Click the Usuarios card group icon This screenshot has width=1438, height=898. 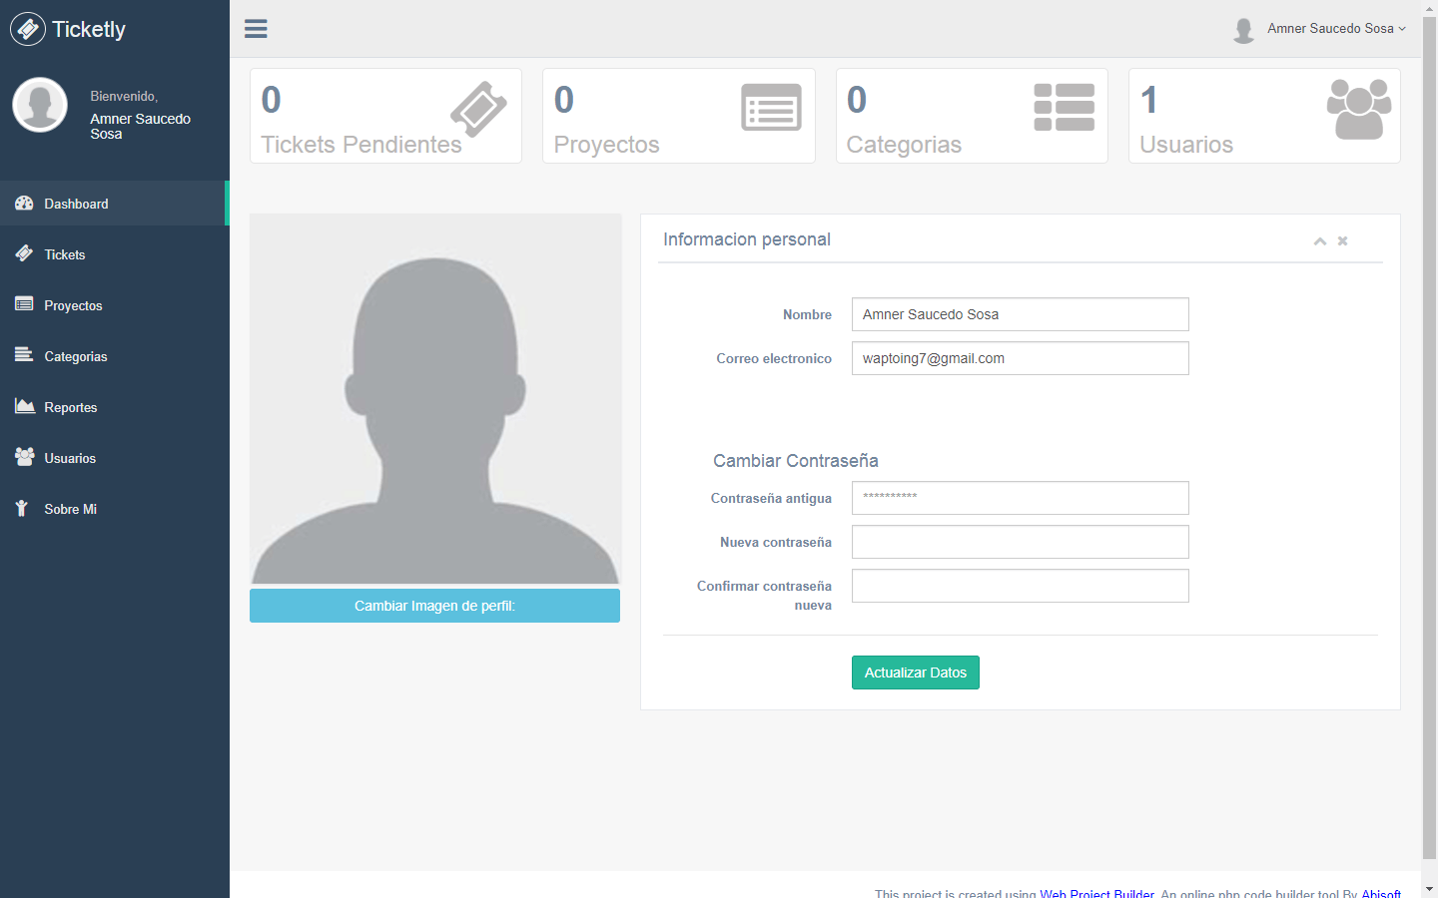(1358, 109)
